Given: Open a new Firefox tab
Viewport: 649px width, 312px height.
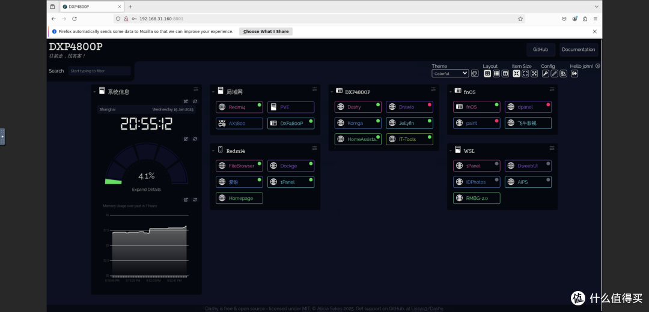Looking at the screenshot, I should click(x=130, y=7).
